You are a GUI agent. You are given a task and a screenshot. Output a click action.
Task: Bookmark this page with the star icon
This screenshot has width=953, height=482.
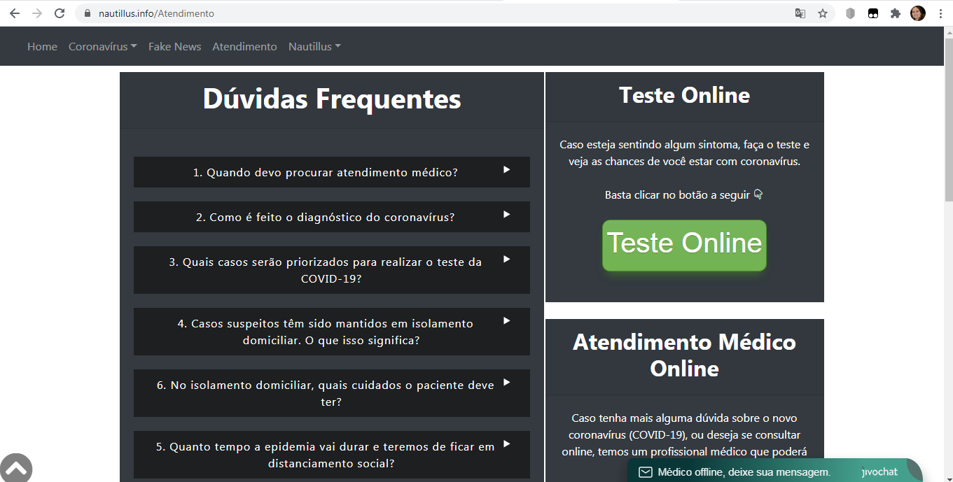click(x=823, y=13)
